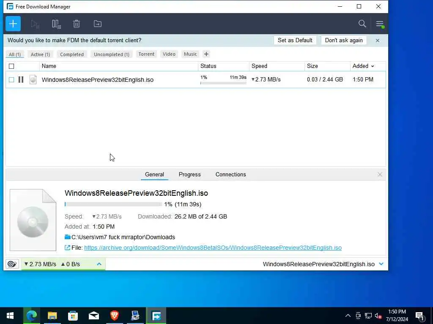Screen dimensions: 433x324
Task: Click large disc thumbnail in details panel
Action: tap(33, 220)
